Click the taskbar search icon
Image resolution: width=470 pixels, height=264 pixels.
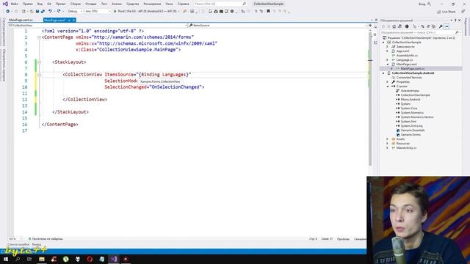pyautogui.click(x=18, y=259)
